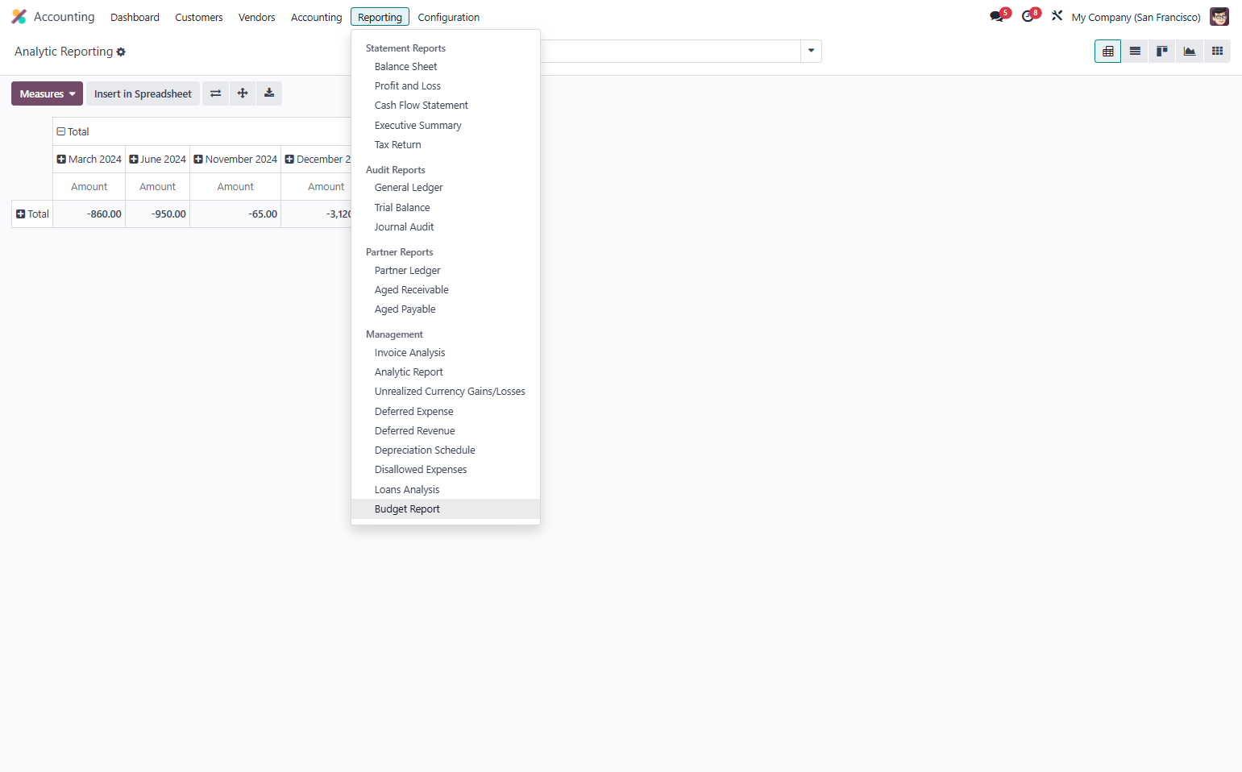The height and width of the screenshot is (772, 1242).
Task: Click Insert in Spreadsheet button
Action: point(143,93)
